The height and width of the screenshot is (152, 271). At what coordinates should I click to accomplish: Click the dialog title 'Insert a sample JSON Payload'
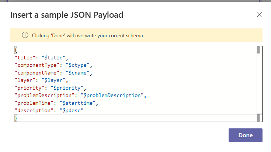pyautogui.click(x=66, y=15)
